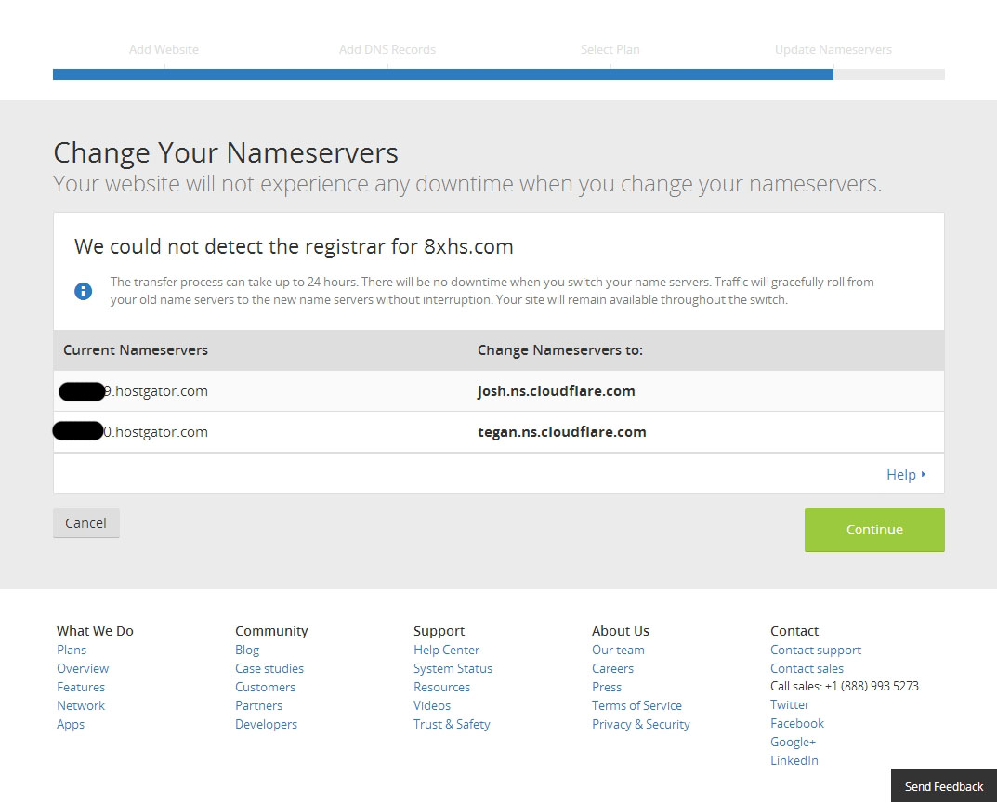Open Our team link
The height and width of the screenshot is (802, 997).
[618, 650]
